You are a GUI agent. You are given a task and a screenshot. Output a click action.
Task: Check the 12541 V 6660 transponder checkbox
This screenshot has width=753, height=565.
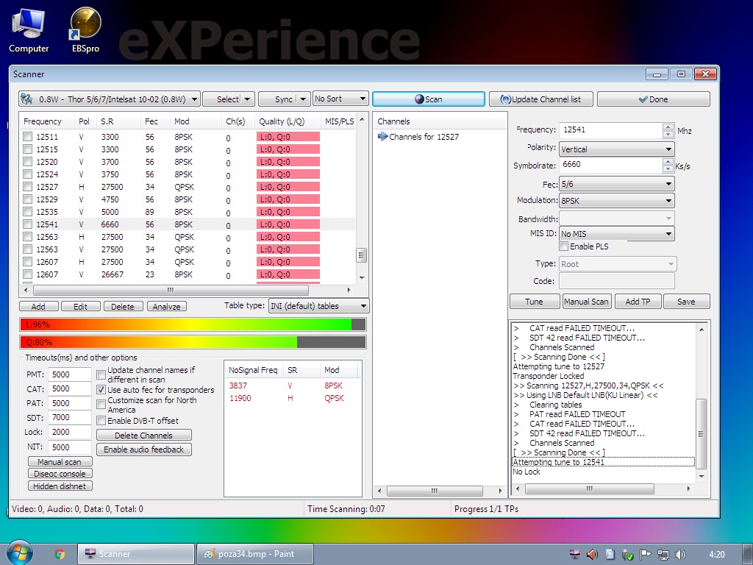(28, 224)
